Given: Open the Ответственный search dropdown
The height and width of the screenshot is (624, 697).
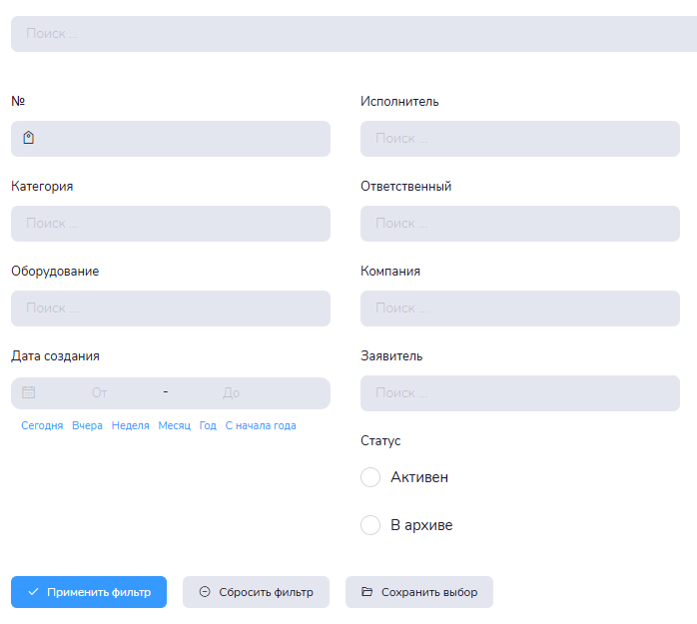Looking at the screenshot, I should [x=519, y=224].
